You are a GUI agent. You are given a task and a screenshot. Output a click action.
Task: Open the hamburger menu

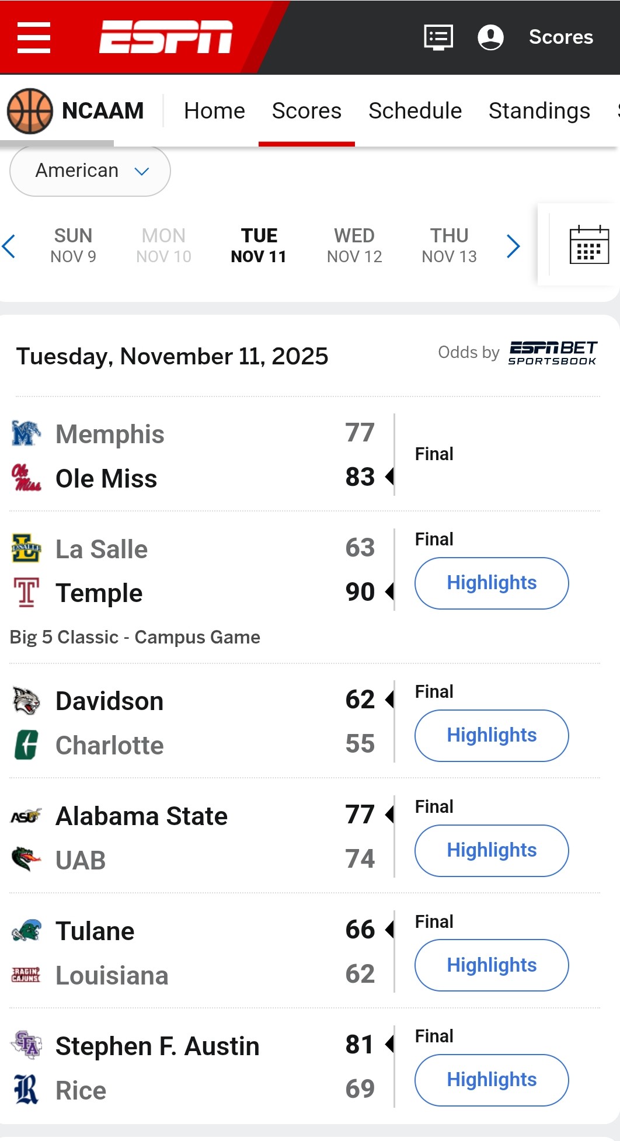pyautogui.click(x=34, y=37)
